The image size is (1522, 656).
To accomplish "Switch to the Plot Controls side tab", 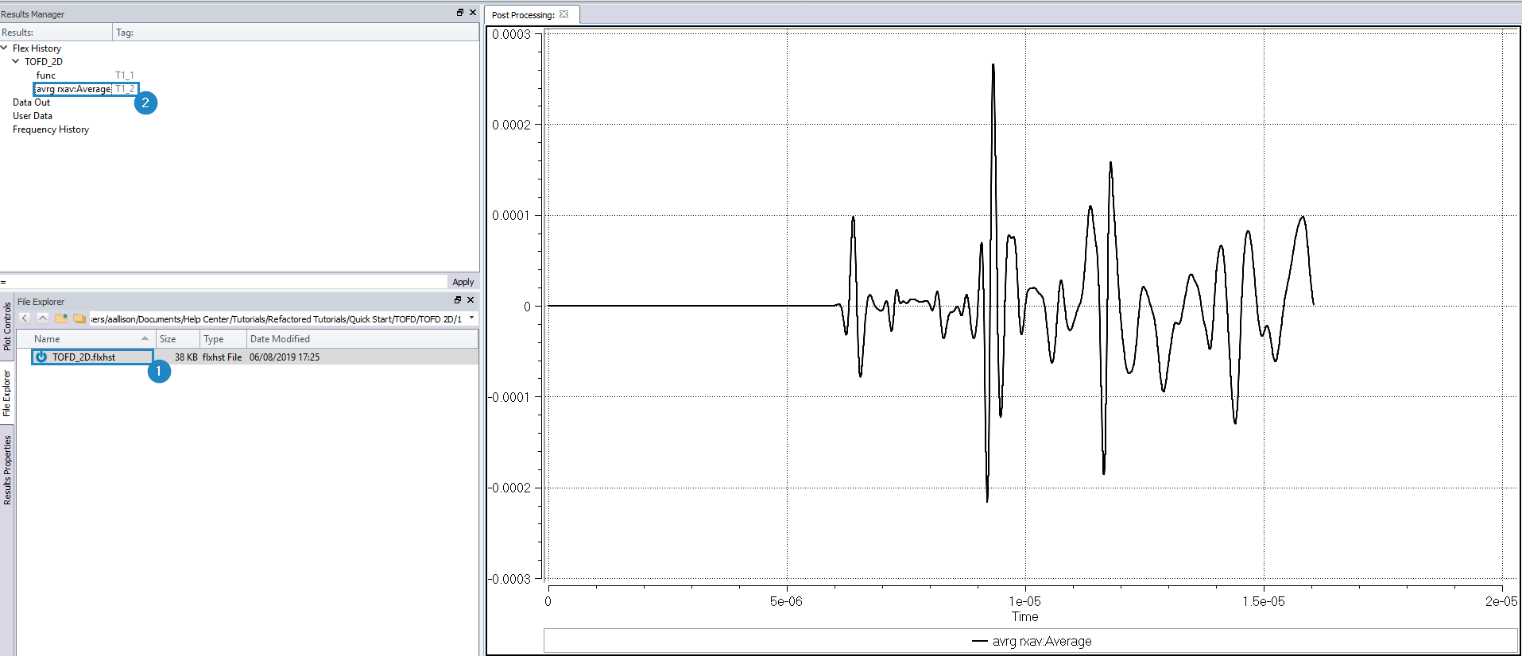I will point(7,326).
